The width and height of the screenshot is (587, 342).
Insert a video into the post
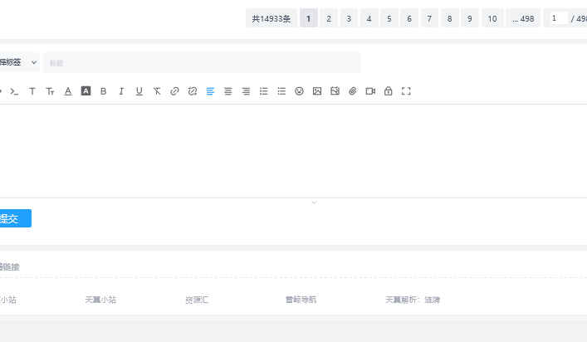(x=370, y=91)
